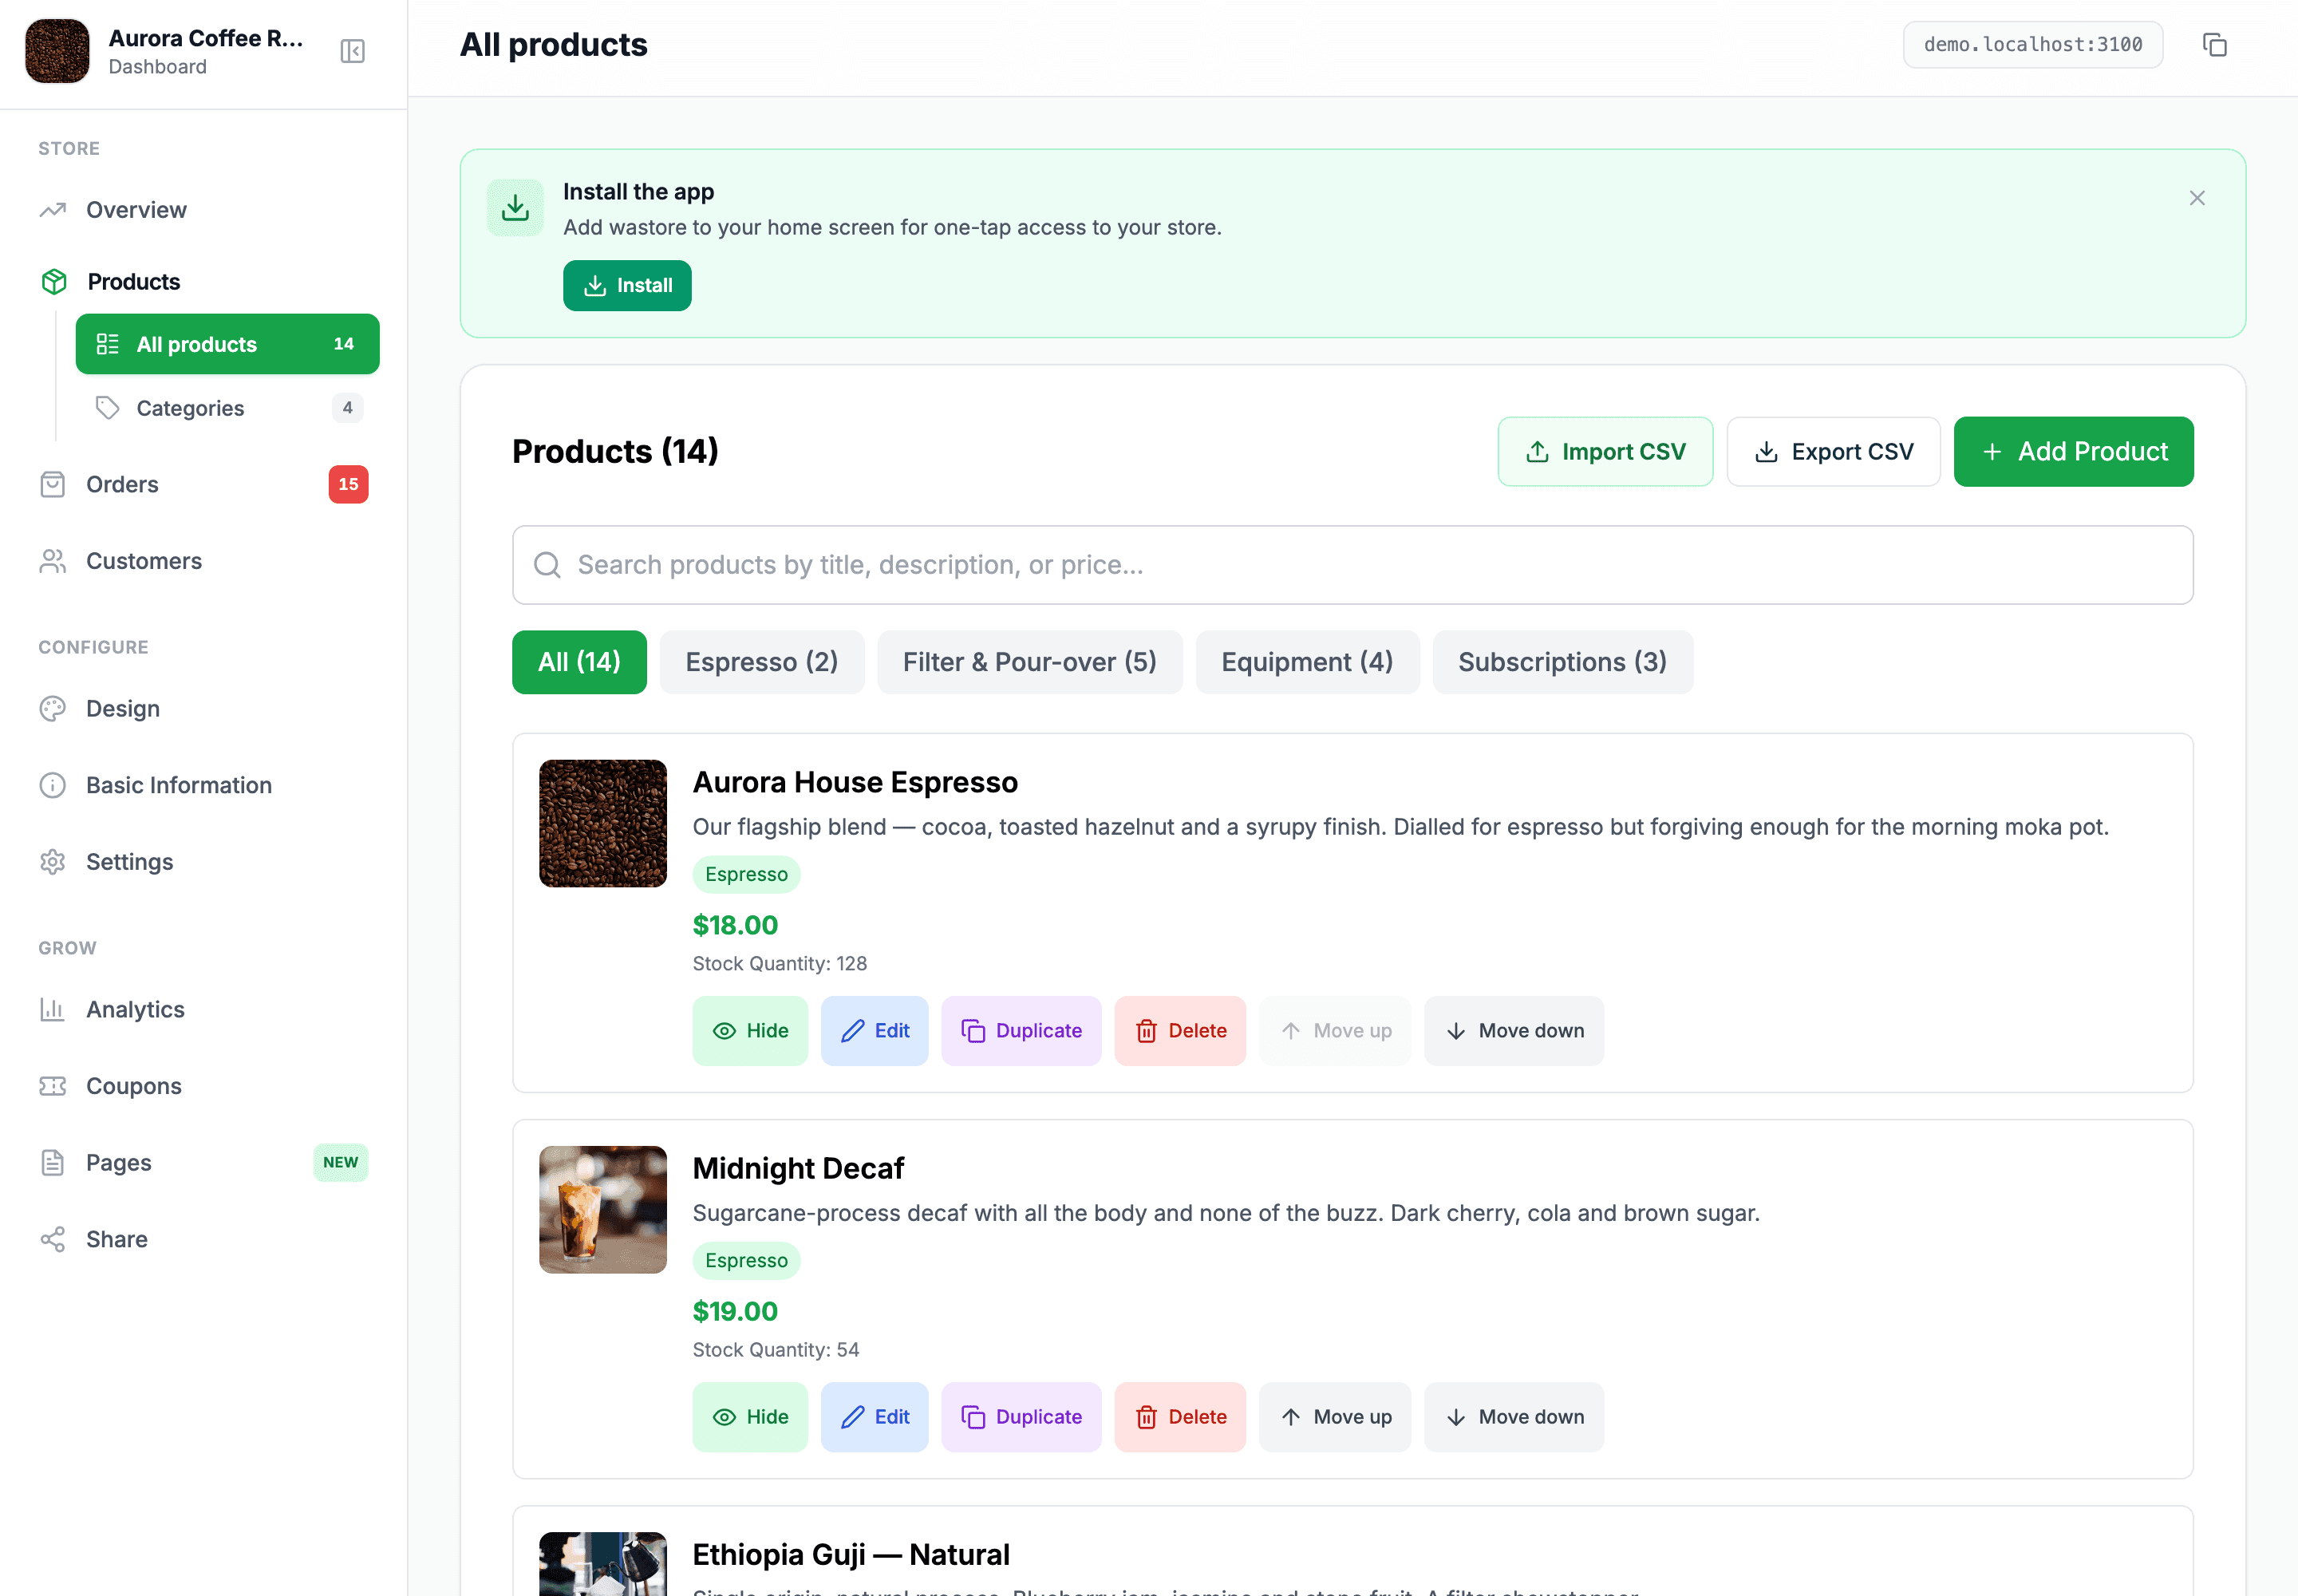
Task: Collapse the sidebar panel icon
Action: pos(352,51)
